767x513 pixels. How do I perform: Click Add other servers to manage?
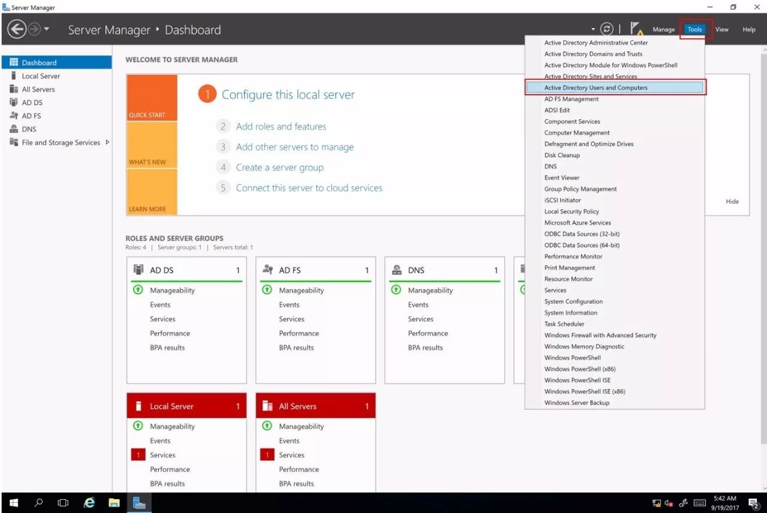pos(295,147)
